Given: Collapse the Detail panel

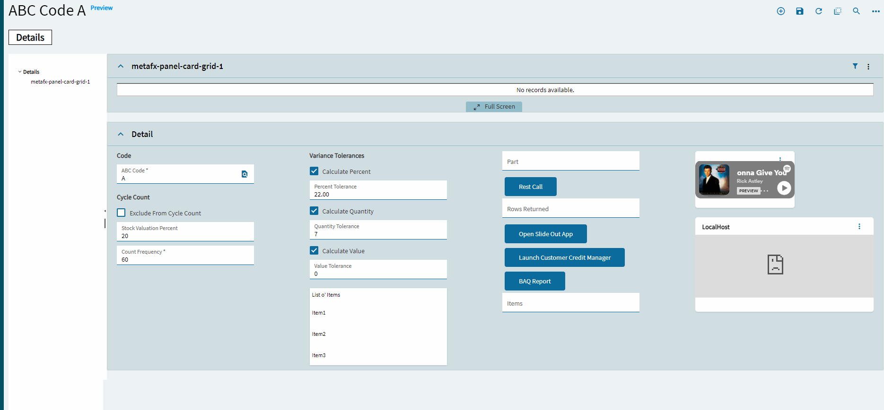Looking at the screenshot, I should [x=121, y=134].
